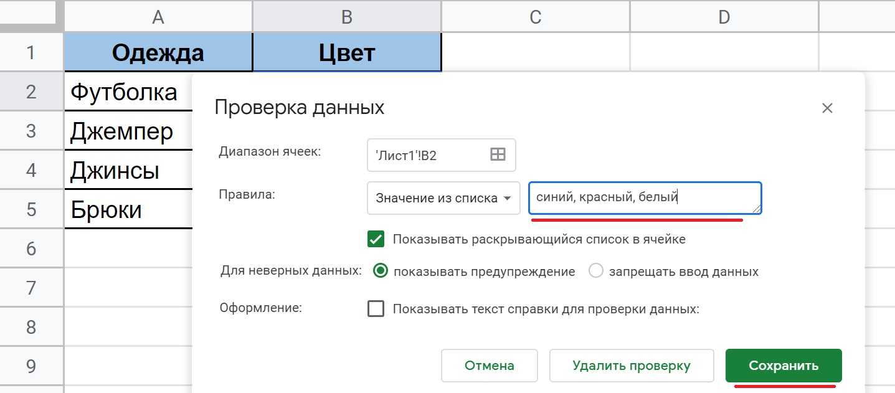Select row 1 header

click(31, 52)
